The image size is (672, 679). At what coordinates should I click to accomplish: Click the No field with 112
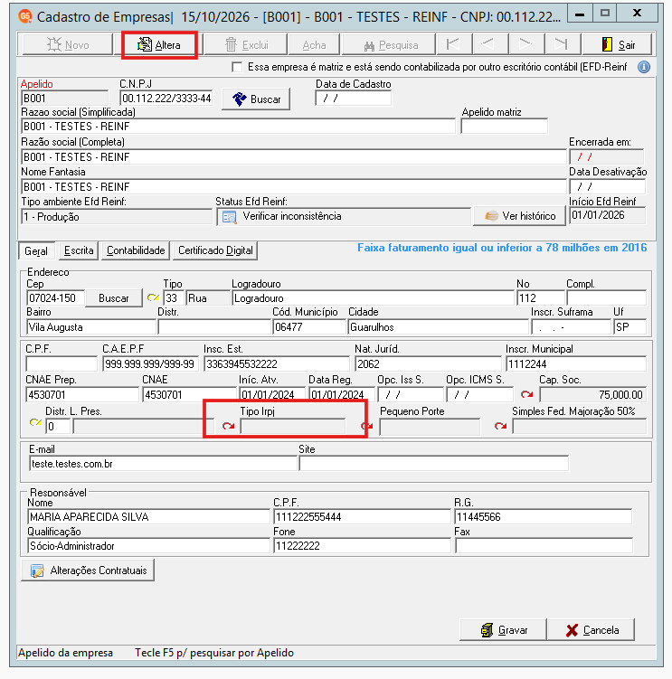541,298
